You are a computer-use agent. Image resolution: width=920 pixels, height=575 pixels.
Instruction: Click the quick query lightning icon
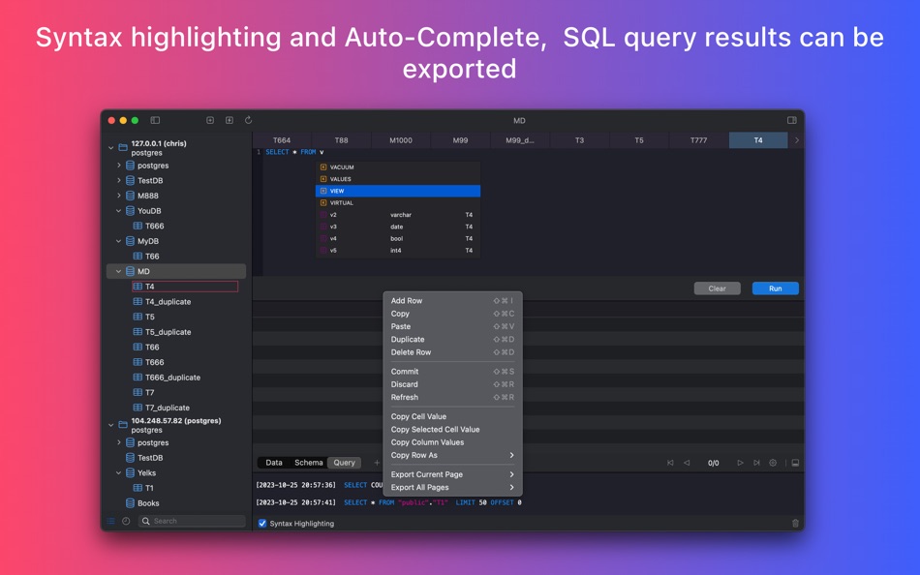[230, 120]
